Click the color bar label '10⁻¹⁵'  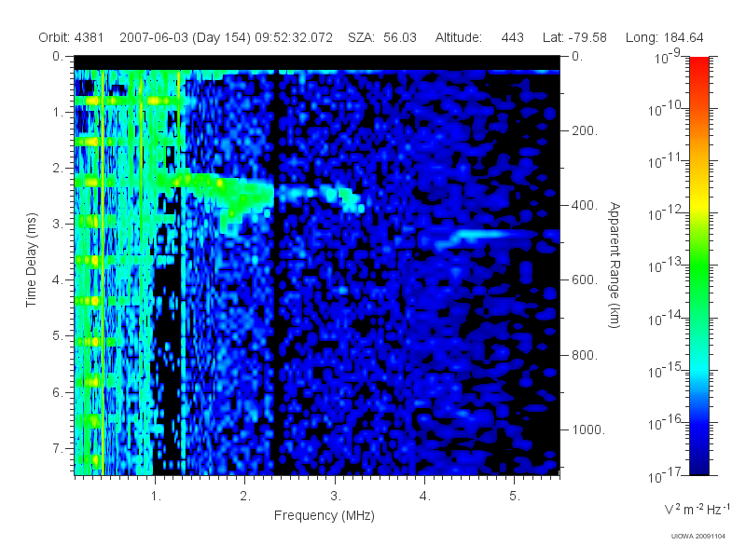[x=665, y=370]
